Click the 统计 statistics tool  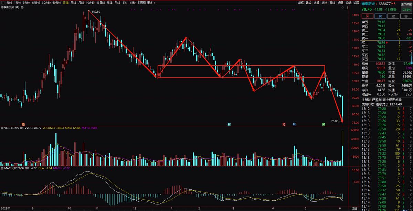point(325,2)
